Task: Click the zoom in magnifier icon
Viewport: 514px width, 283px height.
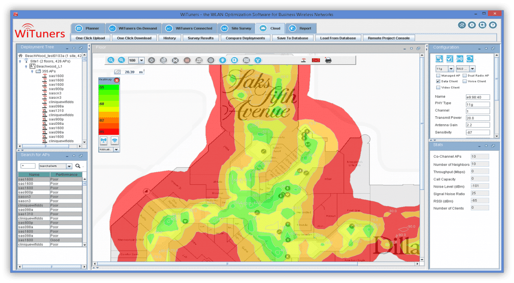Action: pyautogui.click(x=121, y=60)
